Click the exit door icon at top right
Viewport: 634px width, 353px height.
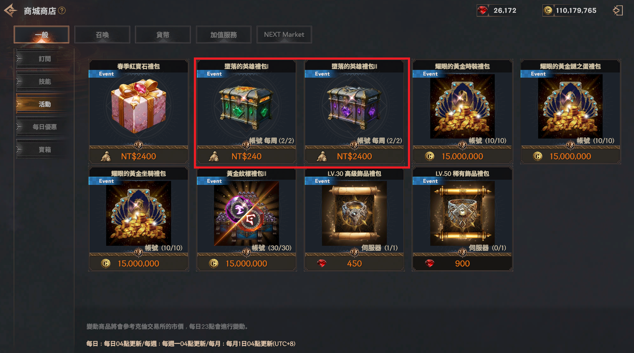[618, 10]
